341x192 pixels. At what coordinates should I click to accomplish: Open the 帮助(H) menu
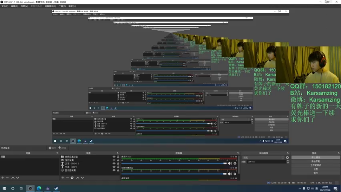pos(72,6)
